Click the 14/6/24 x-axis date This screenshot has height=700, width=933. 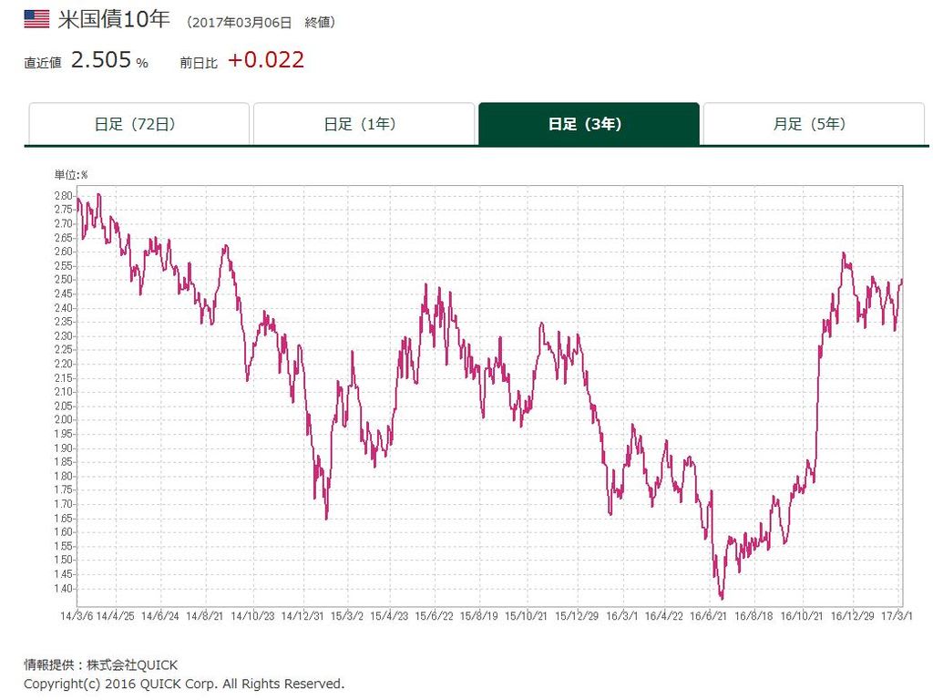tap(160, 615)
